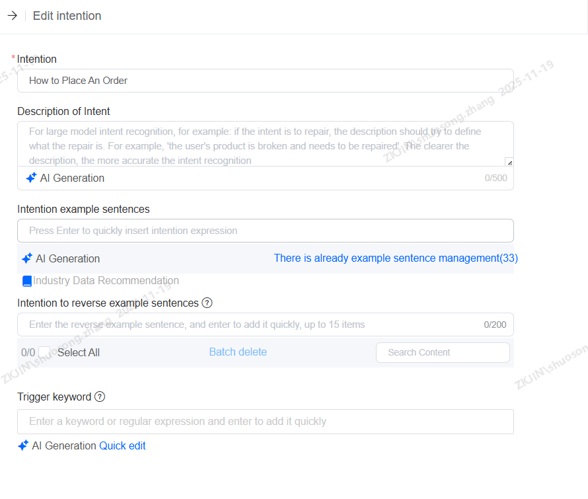Click the intention example sentences input

point(265,231)
